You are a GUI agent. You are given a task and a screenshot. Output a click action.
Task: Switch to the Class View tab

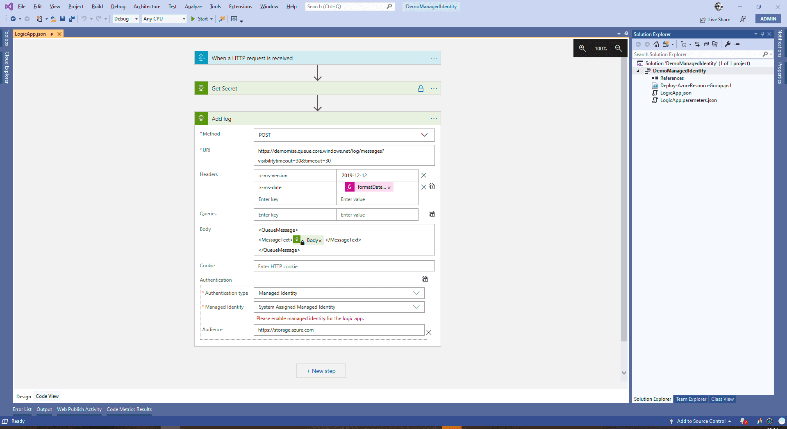[722, 399]
